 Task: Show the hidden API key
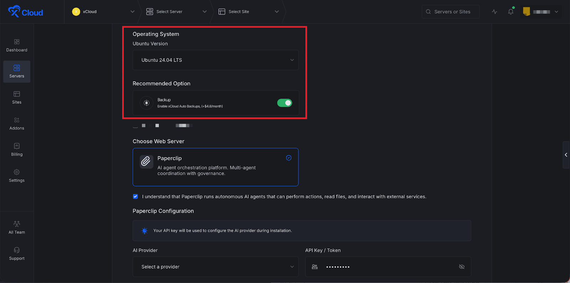click(x=462, y=267)
